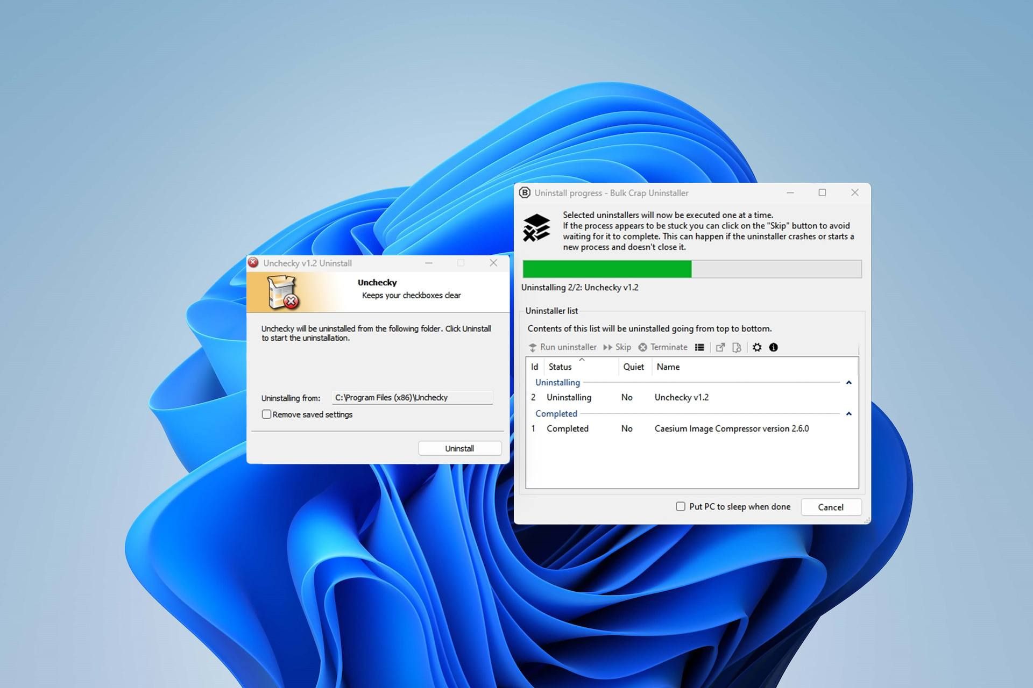This screenshot has width=1033, height=688.
Task: Click the document properties icon in toolbar
Action: pos(737,347)
